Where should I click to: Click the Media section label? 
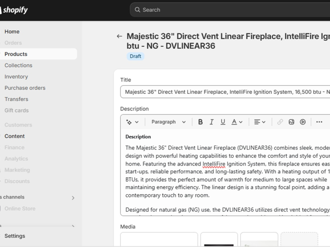pyautogui.click(x=128, y=227)
